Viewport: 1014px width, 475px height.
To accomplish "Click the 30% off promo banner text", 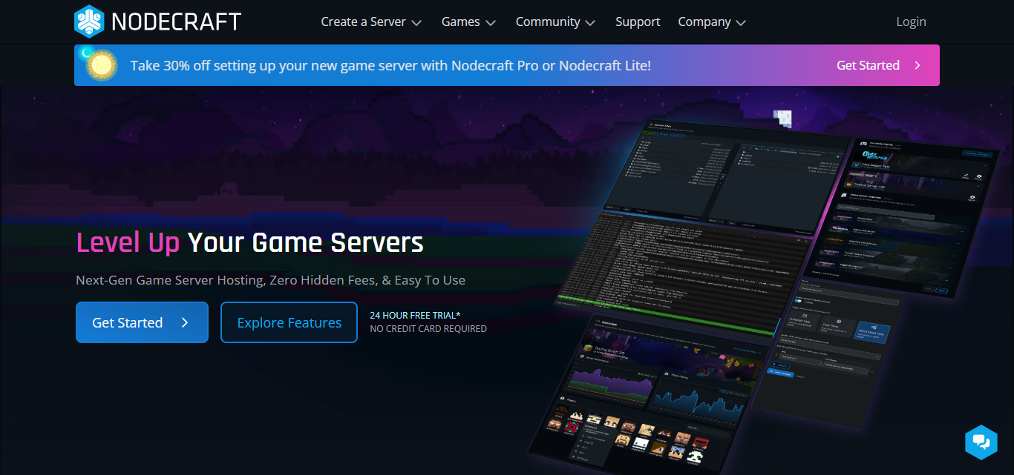I will point(390,65).
